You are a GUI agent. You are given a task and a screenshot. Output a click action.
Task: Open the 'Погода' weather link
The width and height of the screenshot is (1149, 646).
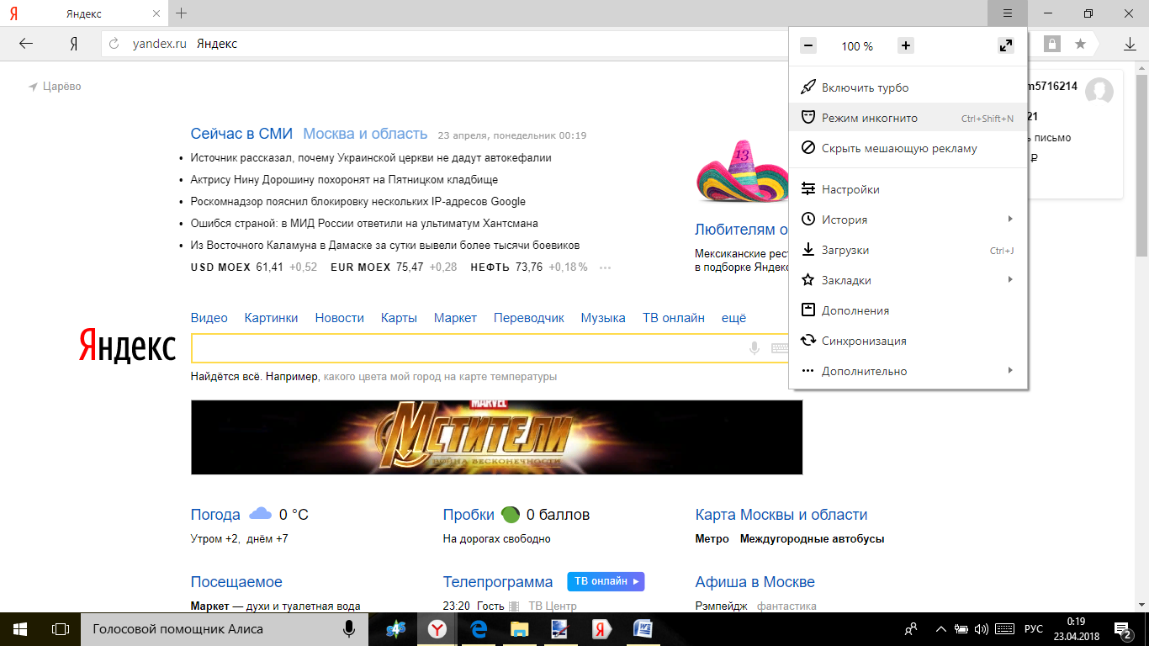pos(215,515)
